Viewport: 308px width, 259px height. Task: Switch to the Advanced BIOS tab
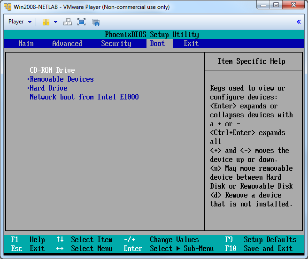[x=67, y=43]
